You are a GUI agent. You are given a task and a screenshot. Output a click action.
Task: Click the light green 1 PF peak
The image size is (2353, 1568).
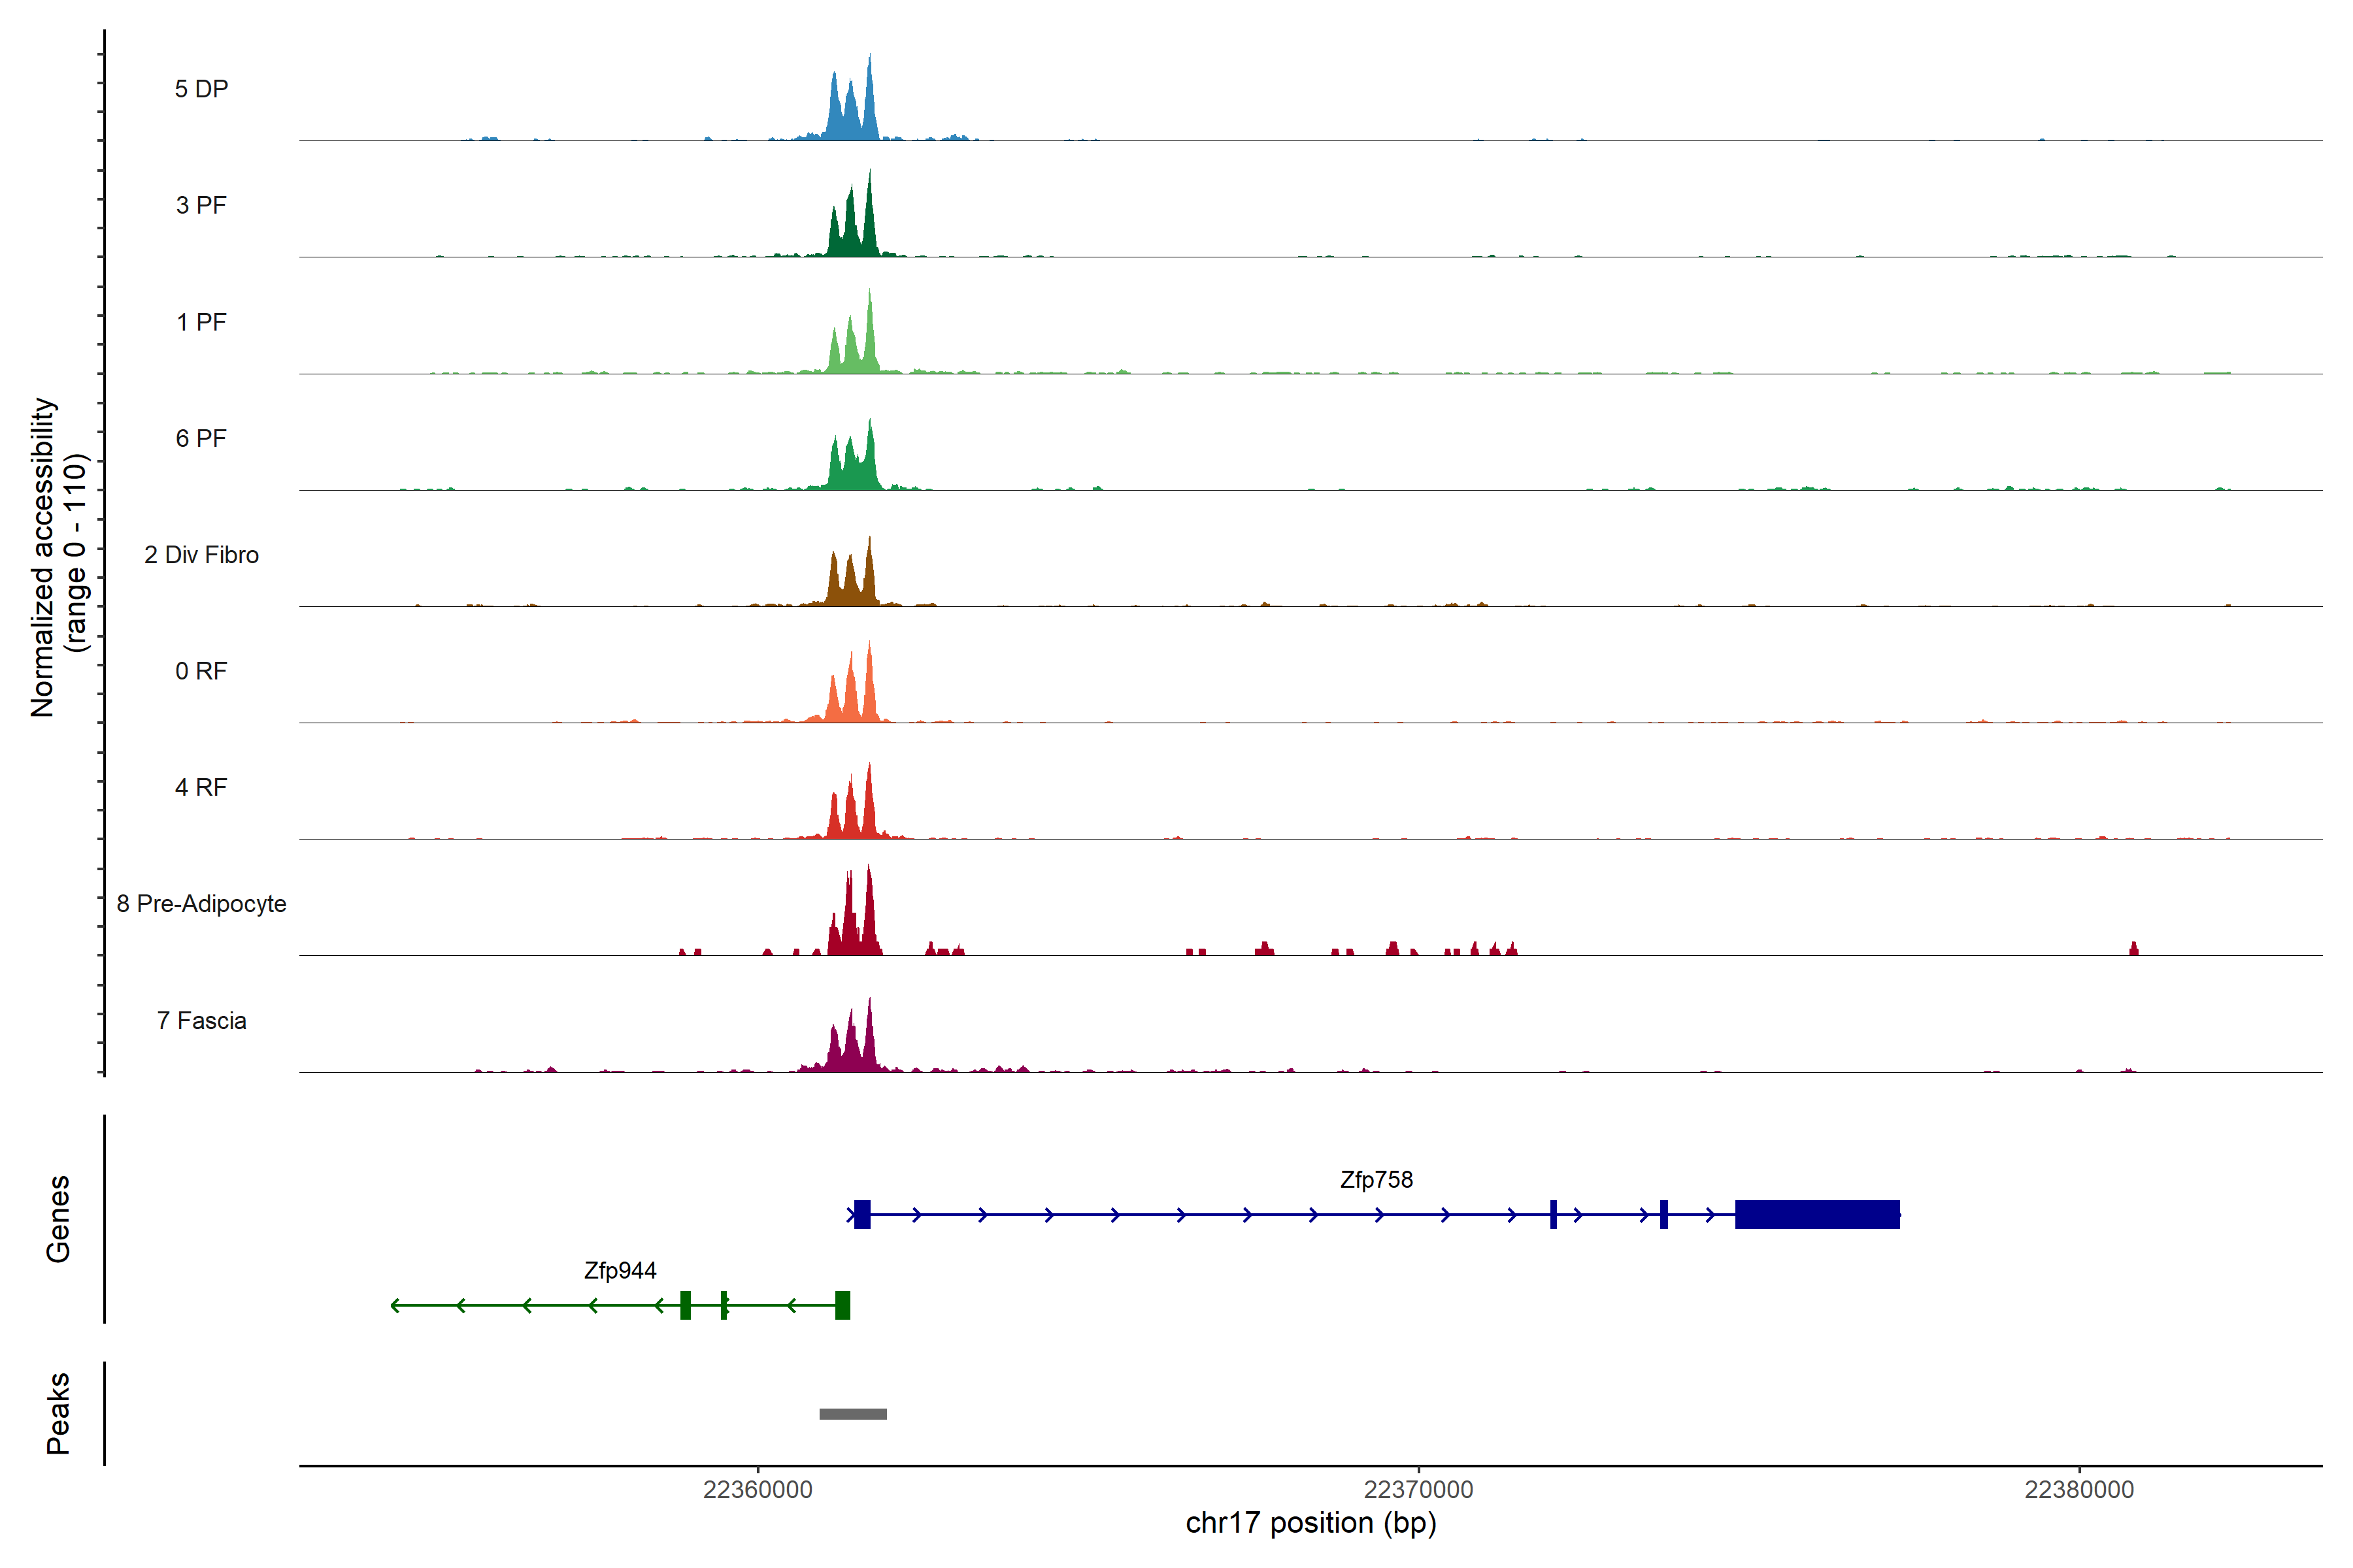pyautogui.click(x=852, y=349)
